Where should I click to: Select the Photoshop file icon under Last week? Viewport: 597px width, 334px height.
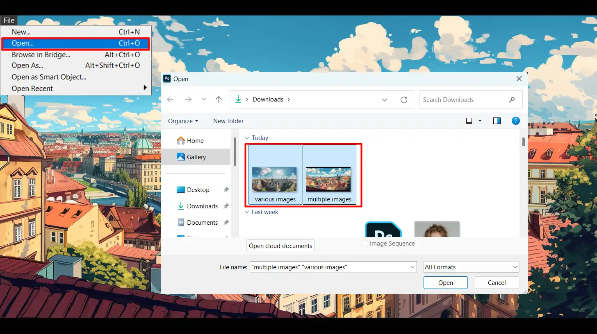pos(383,229)
